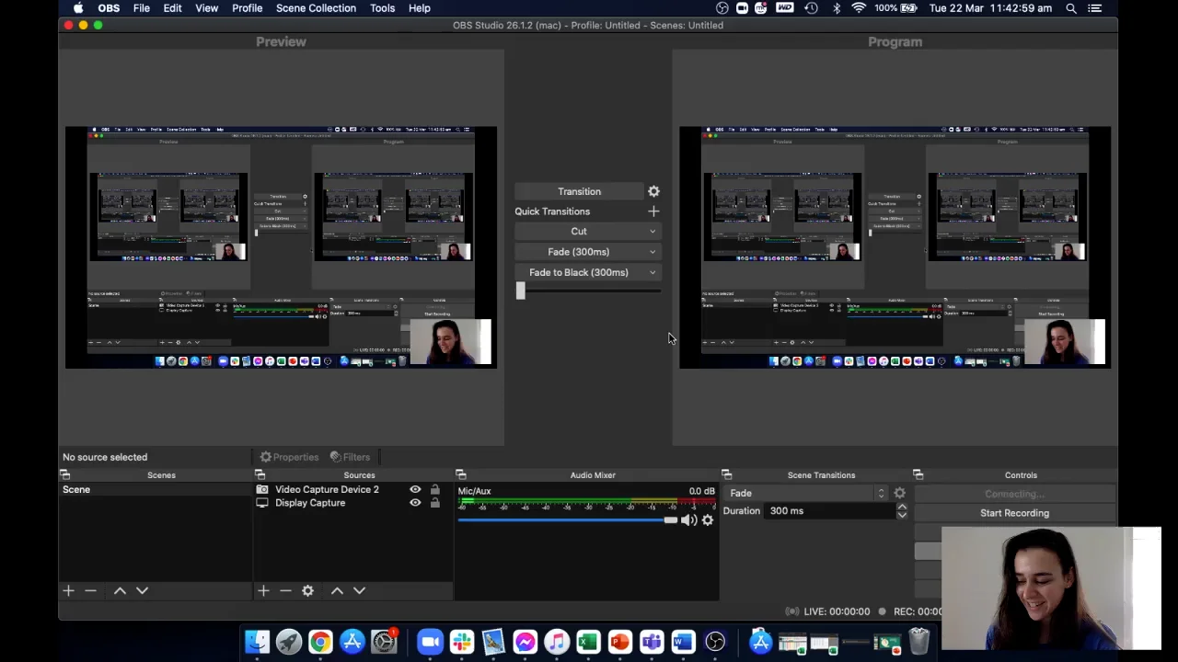
Task: Move source down in Sources list
Action: tap(359, 590)
